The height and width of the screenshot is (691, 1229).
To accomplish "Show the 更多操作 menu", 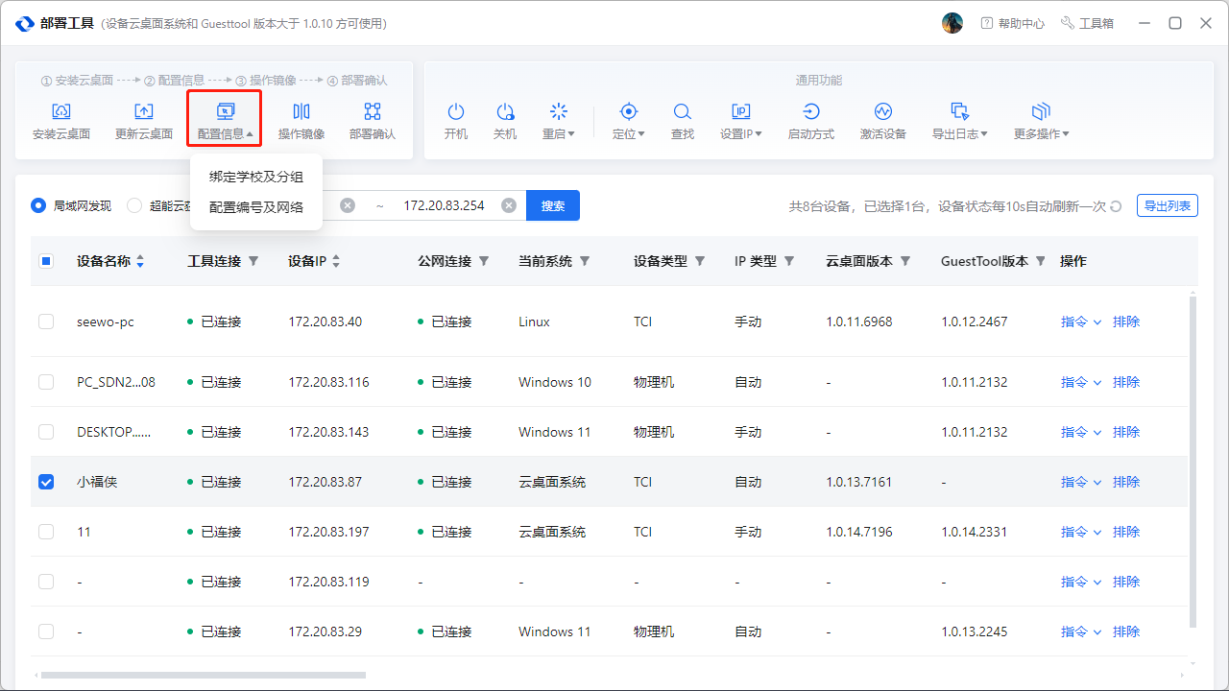I will coord(1042,121).
